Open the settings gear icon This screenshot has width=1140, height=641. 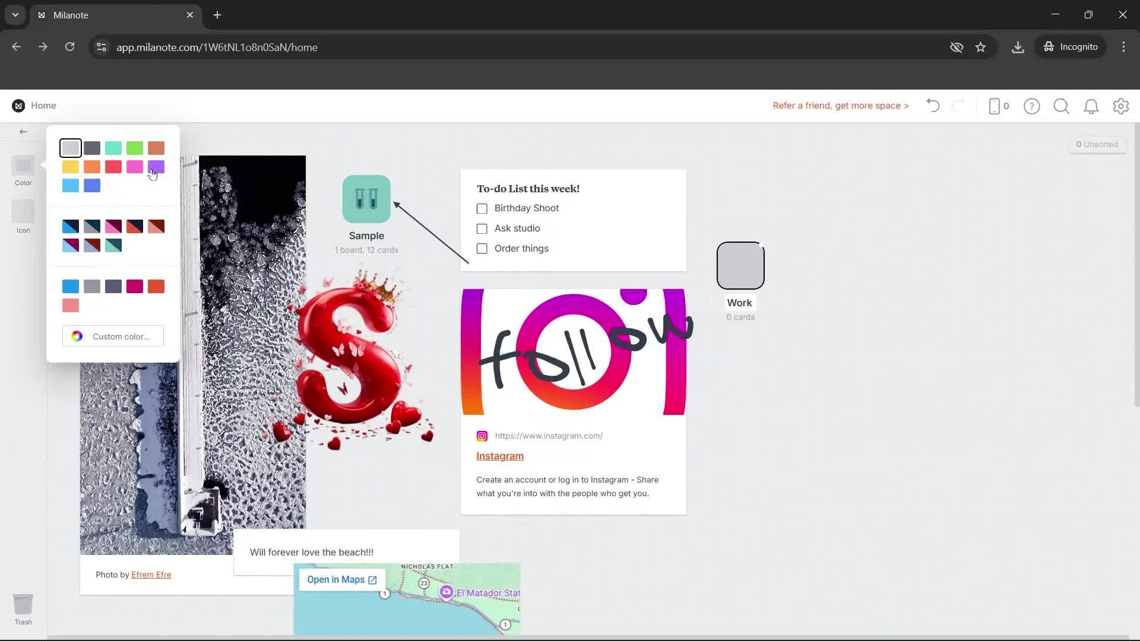(x=1121, y=106)
